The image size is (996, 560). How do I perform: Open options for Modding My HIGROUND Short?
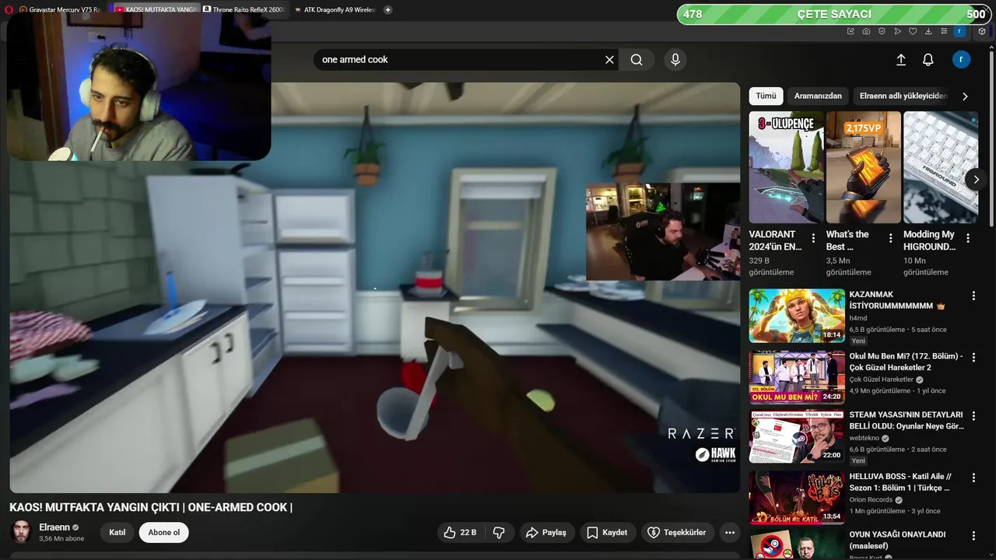[x=968, y=238]
